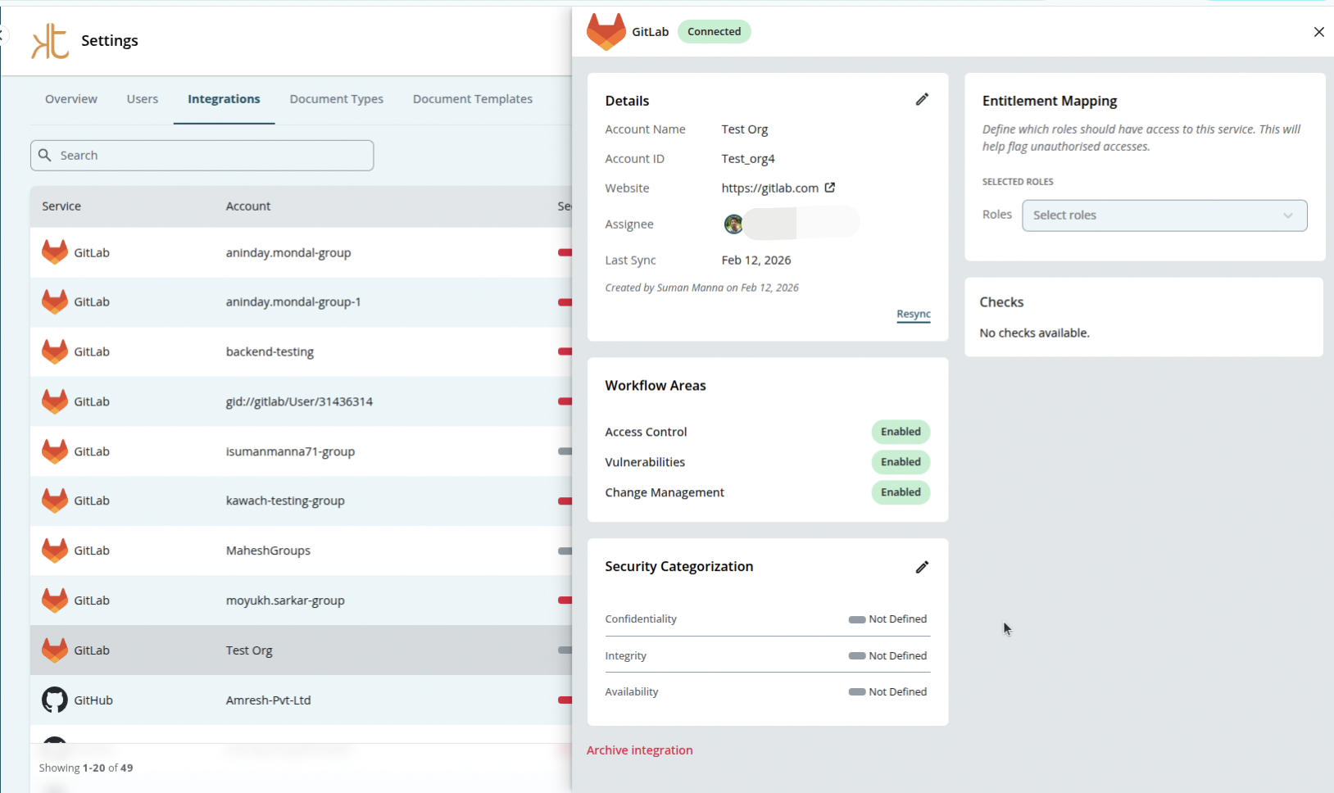Click the app logo beside Settings
Image resolution: width=1334 pixels, height=793 pixels.
coord(48,39)
